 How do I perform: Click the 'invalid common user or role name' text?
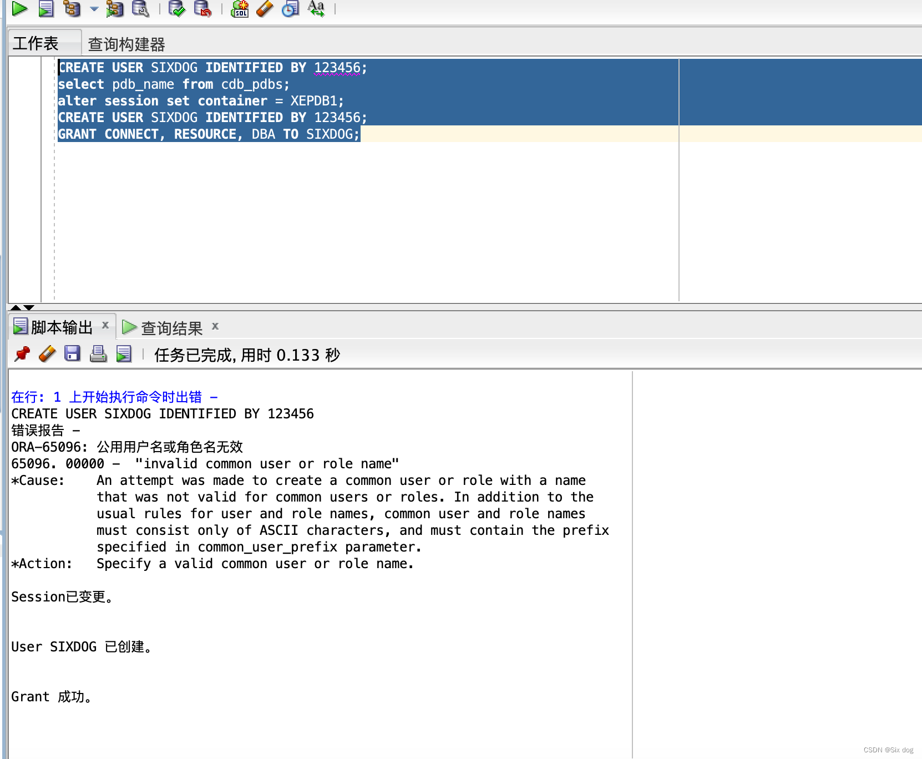point(267,464)
